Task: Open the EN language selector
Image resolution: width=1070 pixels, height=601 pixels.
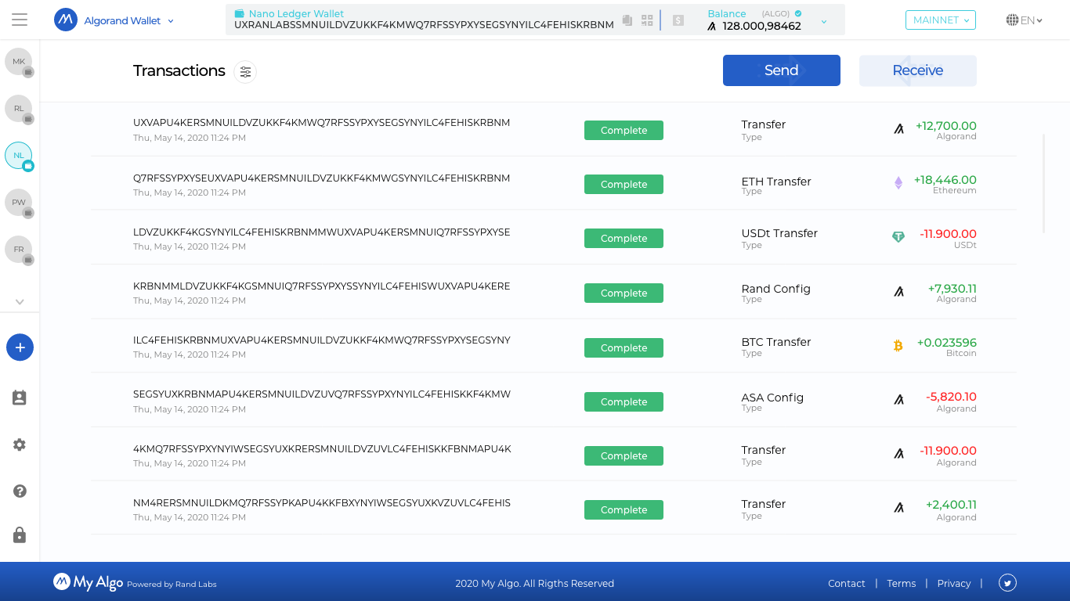Action: pyautogui.click(x=1025, y=20)
